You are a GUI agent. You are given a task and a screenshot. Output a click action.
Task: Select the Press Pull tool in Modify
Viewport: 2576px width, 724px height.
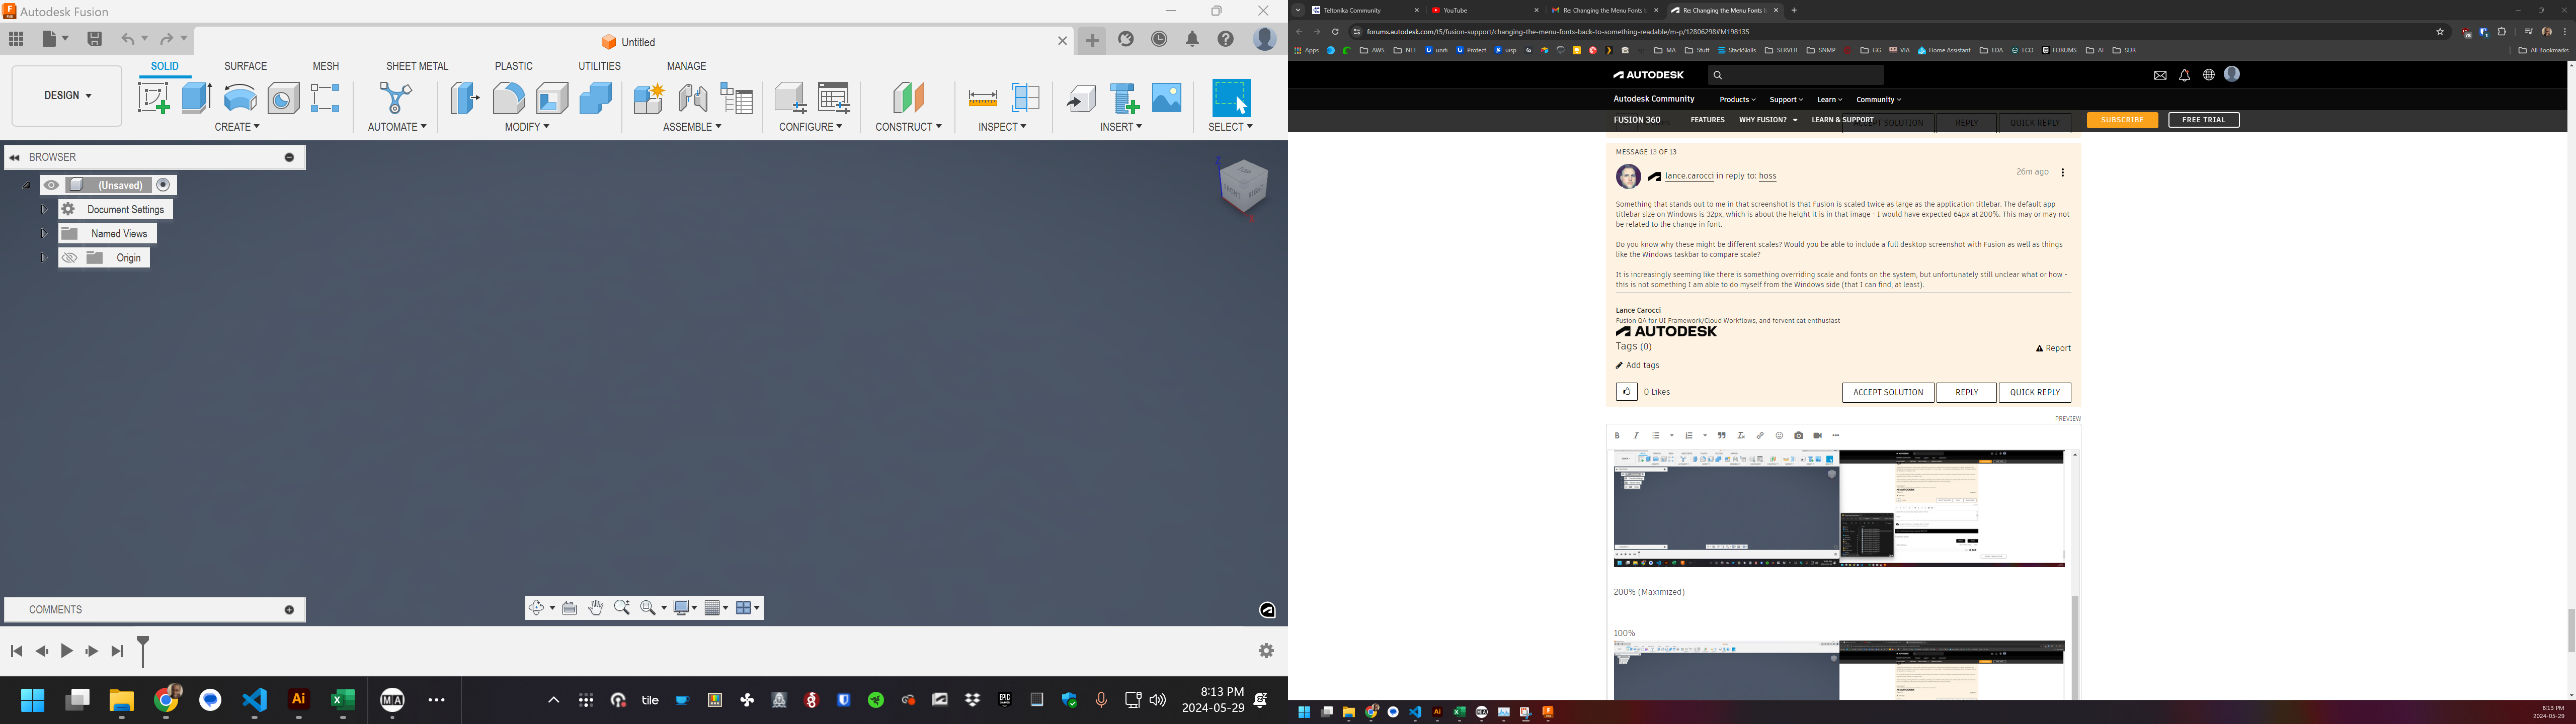click(465, 98)
